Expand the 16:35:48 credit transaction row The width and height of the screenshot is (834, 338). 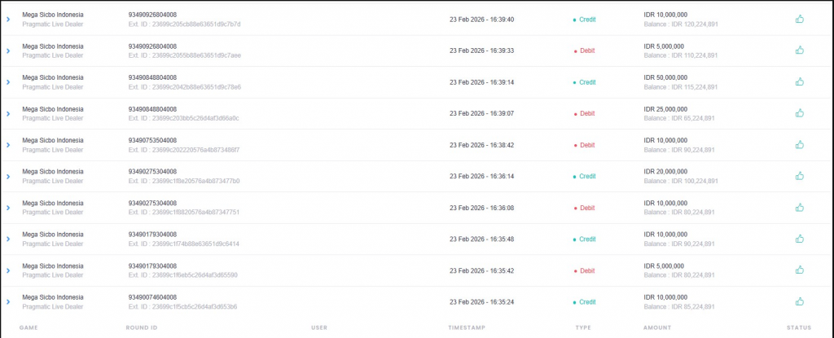(x=8, y=239)
